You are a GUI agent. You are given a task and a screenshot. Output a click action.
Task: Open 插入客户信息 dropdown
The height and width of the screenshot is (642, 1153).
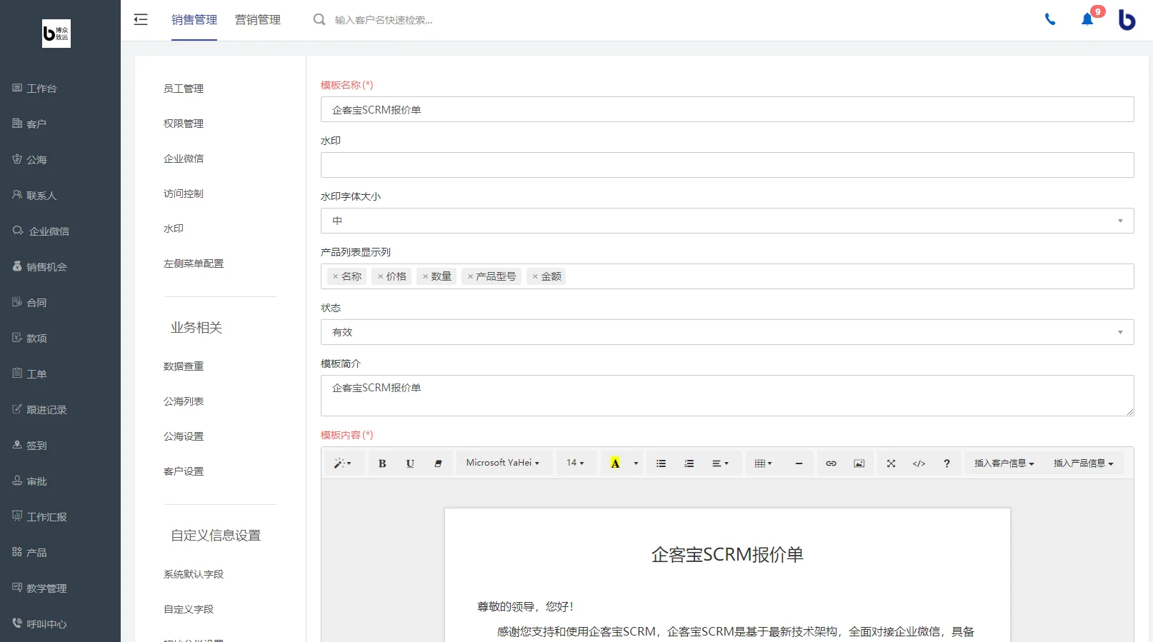pyautogui.click(x=1004, y=463)
